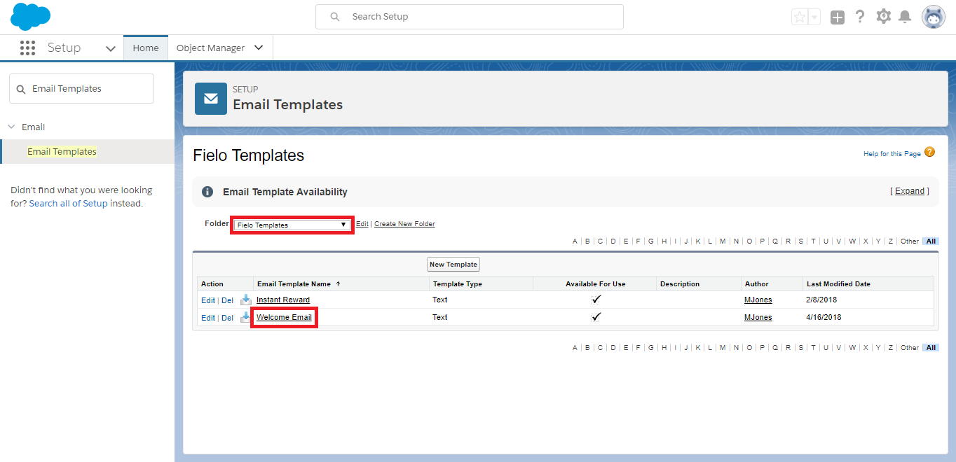Image resolution: width=956 pixels, height=462 pixels.
Task: Click the Fielo Templates page heading
Action: click(x=248, y=155)
